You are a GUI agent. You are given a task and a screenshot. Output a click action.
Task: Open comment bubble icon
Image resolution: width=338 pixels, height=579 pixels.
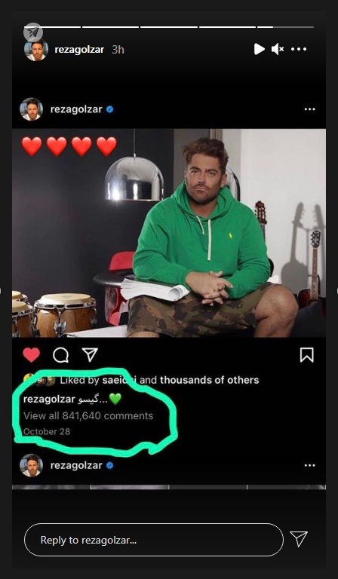(x=60, y=355)
